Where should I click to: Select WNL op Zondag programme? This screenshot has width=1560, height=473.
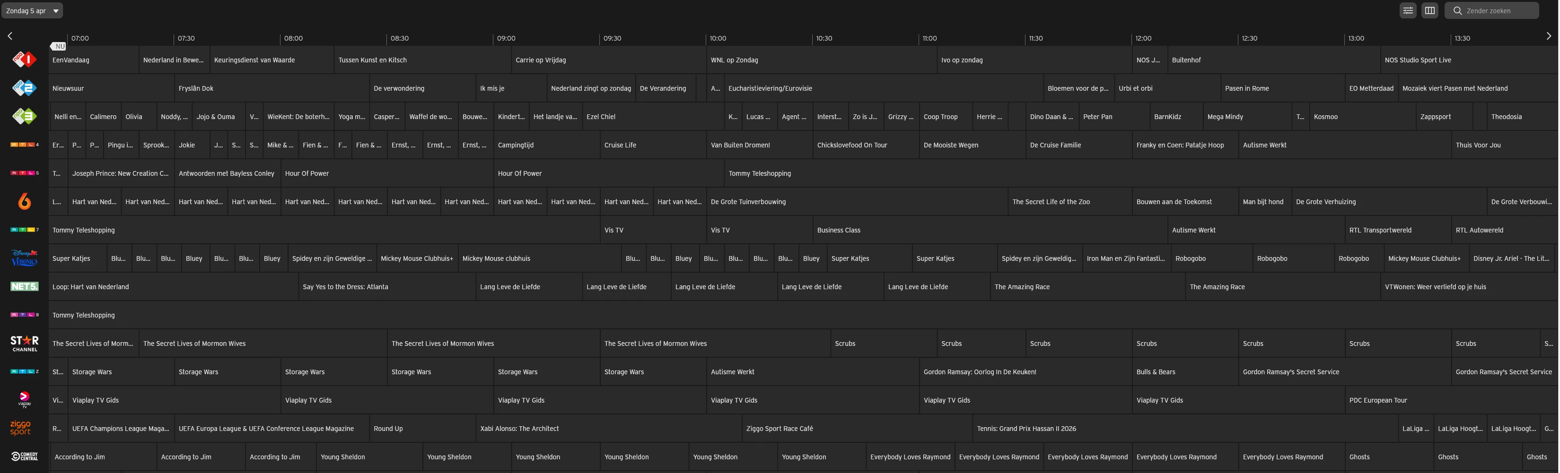(822, 60)
